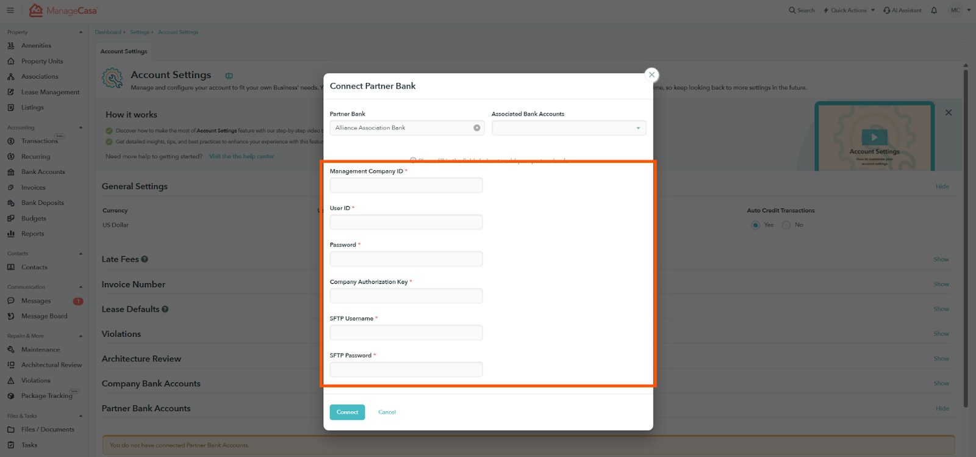Click the Management Company ID field

[x=406, y=185]
